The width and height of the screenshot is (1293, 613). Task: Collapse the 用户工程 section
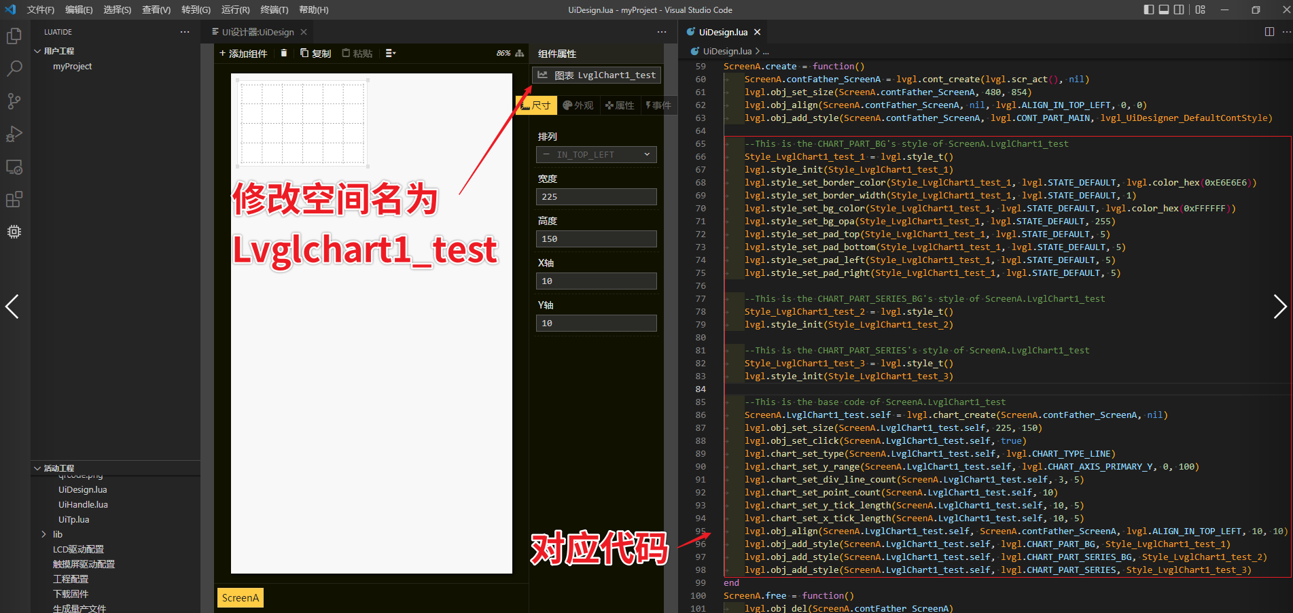coord(37,51)
